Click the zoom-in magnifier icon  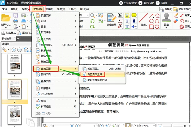pyautogui.click(x=92, y=15)
